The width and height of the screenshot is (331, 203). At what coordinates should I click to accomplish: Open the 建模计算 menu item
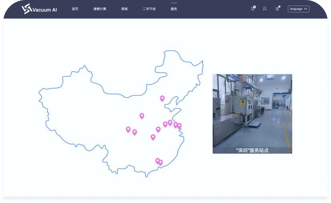click(x=100, y=9)
